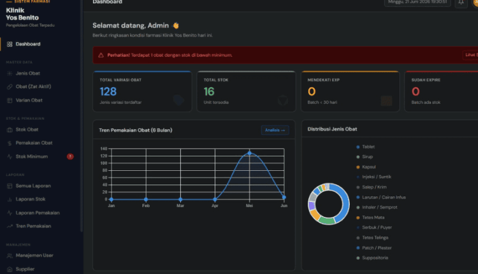The width and height of the screenshot is (478, 274).
Task: Click the dollar icon beside Pemakaian Obat
Action: (10, 143)
